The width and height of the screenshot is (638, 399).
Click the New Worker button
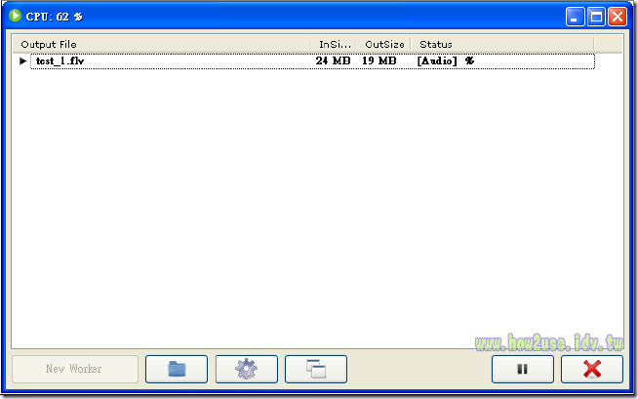click(75, 369)
